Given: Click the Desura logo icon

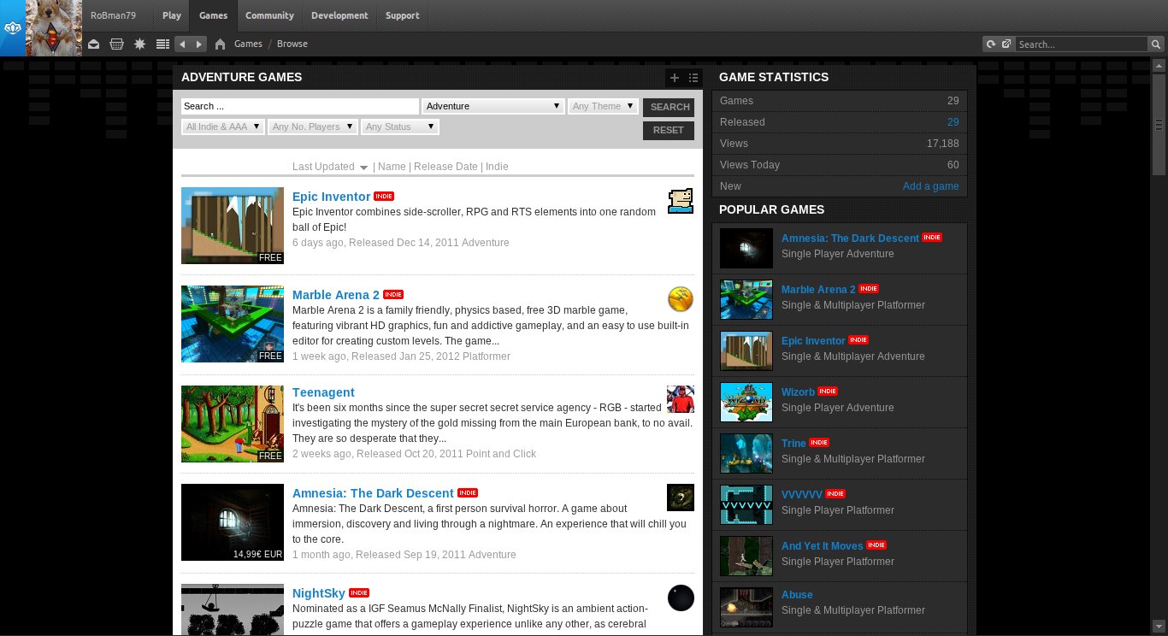Looking at the screenshot, I should point(12,28).
